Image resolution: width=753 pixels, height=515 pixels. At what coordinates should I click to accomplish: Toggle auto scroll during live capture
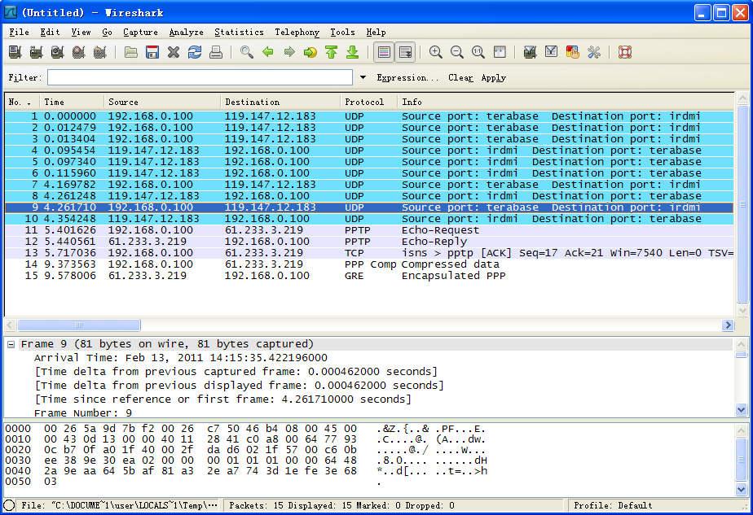pos(405,52)
